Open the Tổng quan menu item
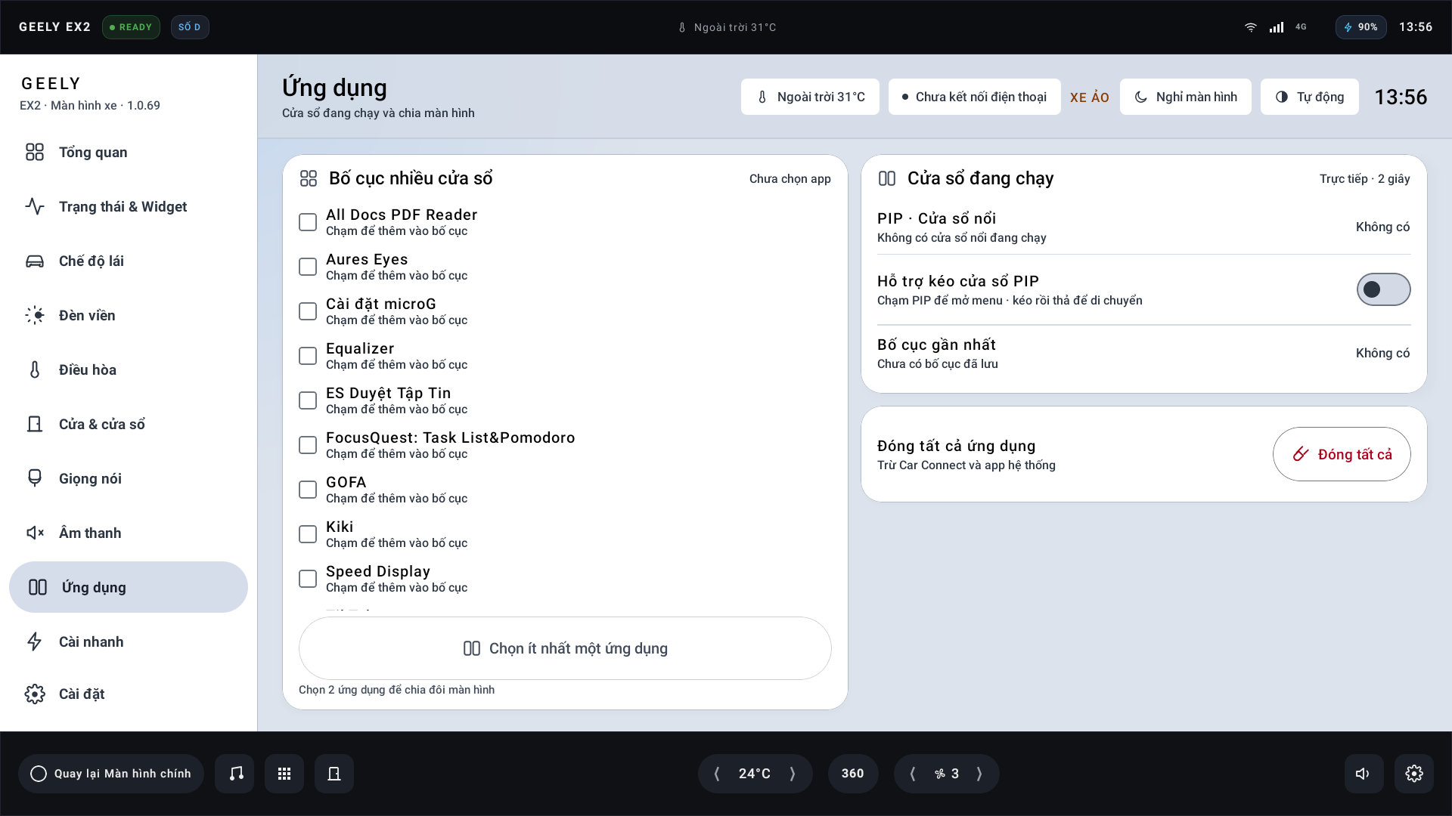1452x816 pixels. [x=129, y=152]
